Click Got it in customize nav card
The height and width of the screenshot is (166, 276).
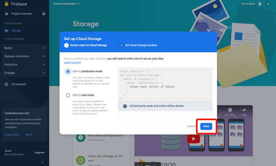29,135
